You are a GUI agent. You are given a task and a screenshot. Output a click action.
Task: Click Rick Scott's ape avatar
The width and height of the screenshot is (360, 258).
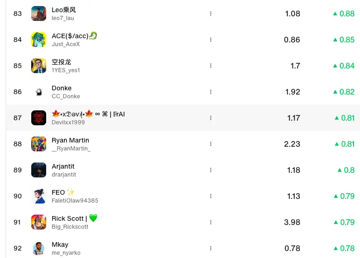tap(39, 222)
